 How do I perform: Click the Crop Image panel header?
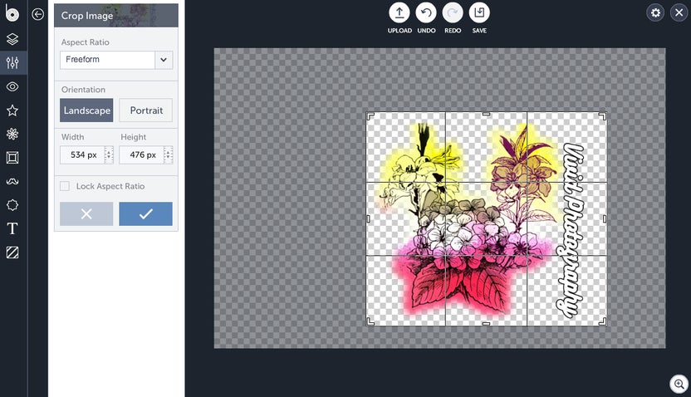[116, 16]
